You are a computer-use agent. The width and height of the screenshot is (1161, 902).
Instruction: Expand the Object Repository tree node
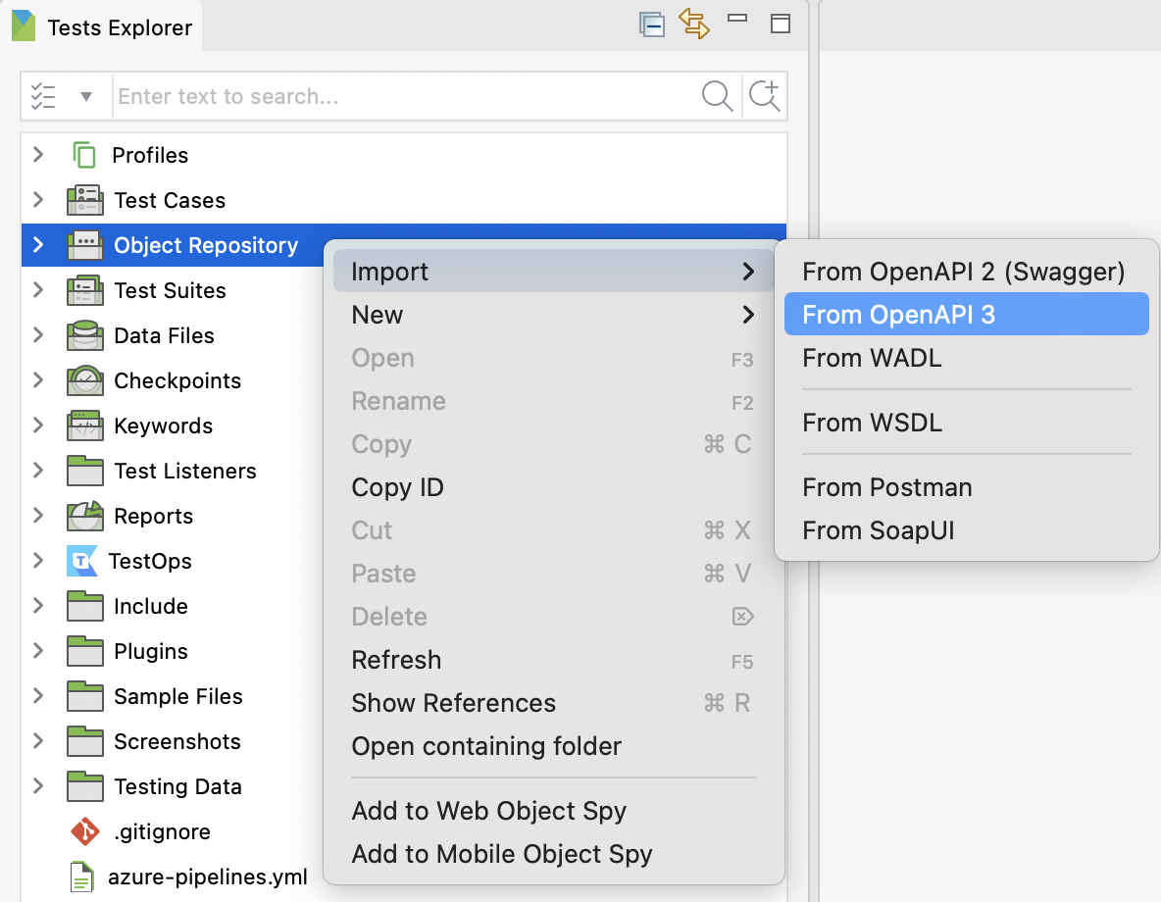(38, 245)
